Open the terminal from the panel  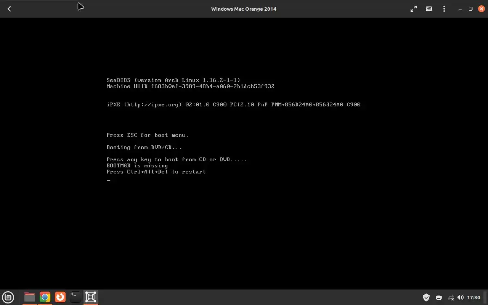point(75,297)
